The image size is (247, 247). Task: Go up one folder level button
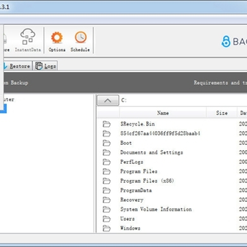[108, 100]
